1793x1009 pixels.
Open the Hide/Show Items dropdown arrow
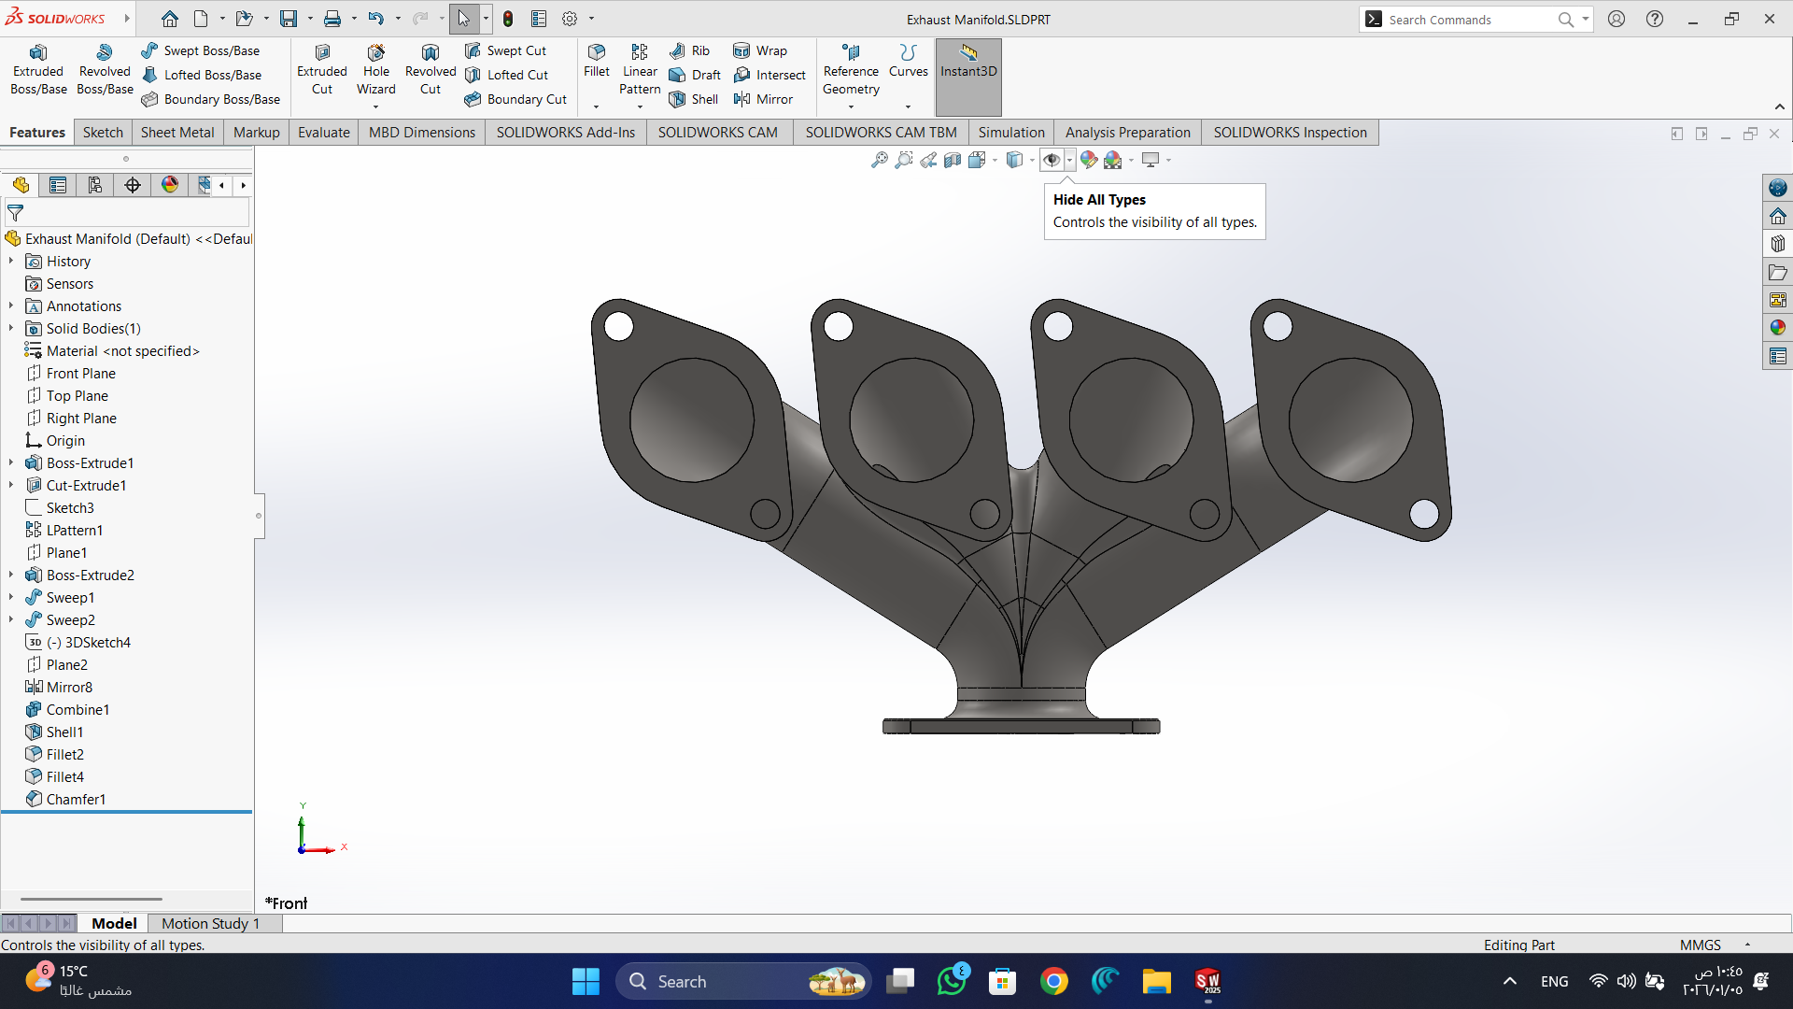click(x=1070, y=160)
